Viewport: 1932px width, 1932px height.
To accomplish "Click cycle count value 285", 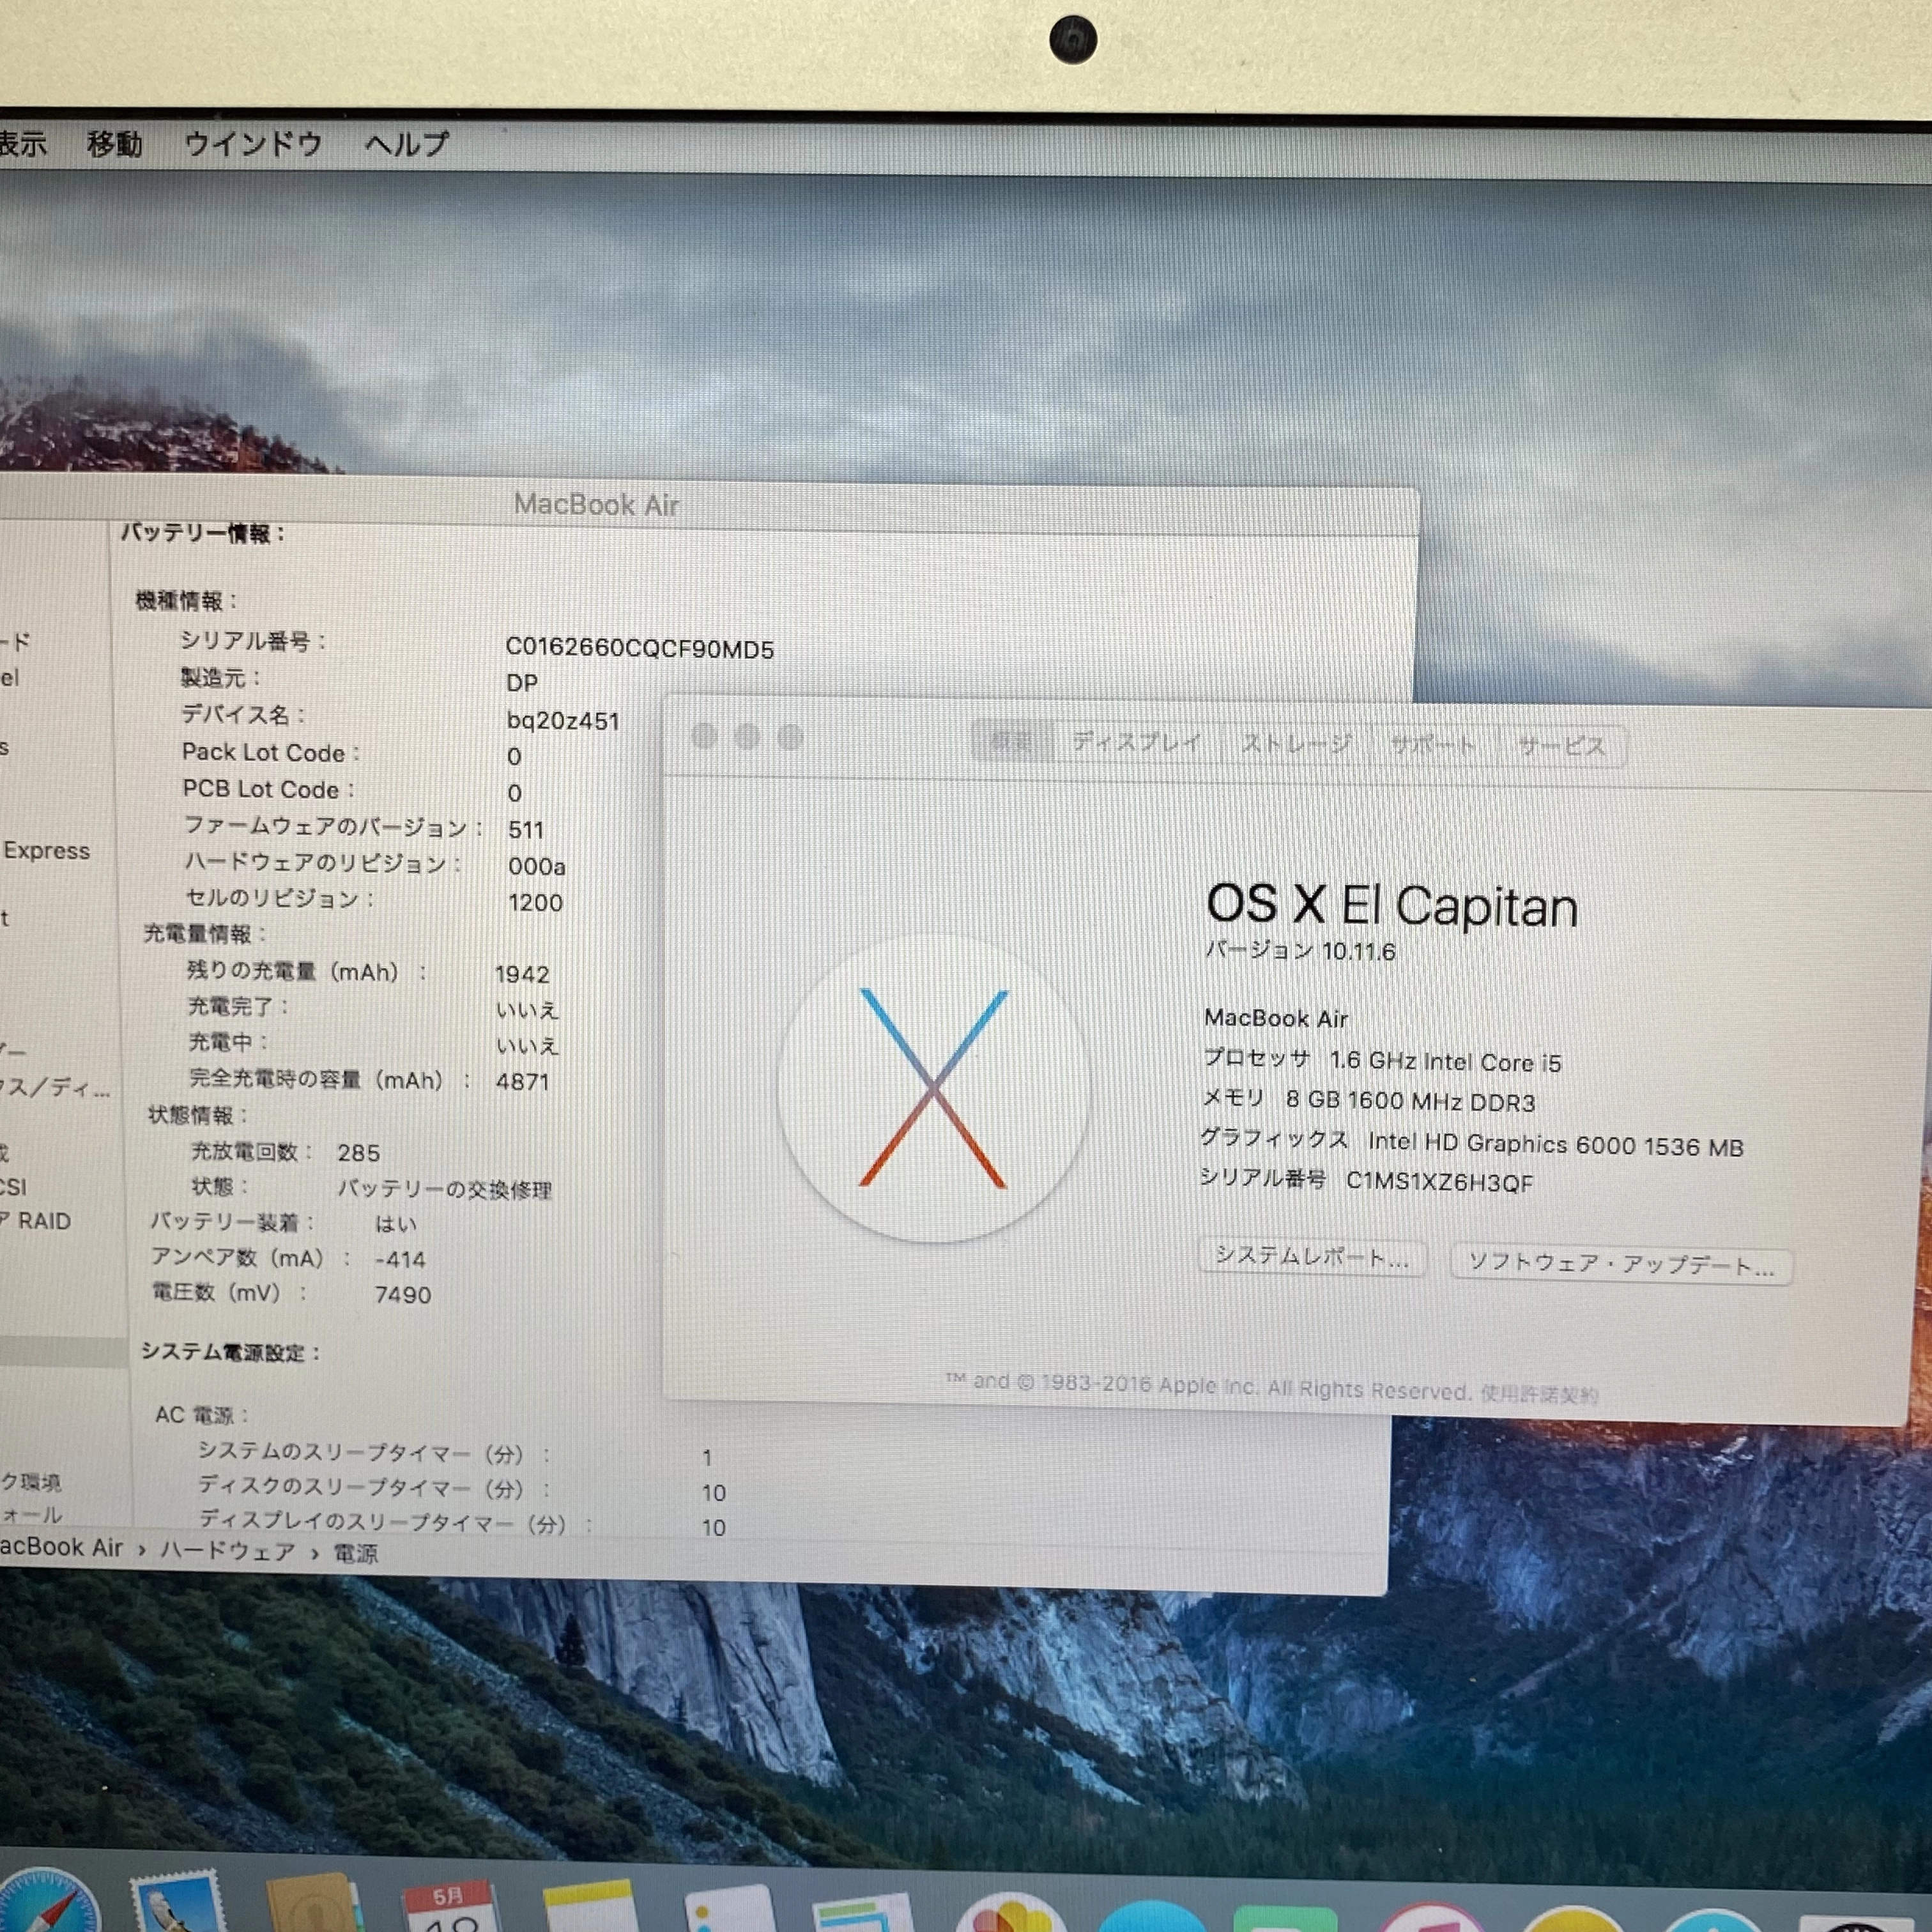I will [359, 1153].
